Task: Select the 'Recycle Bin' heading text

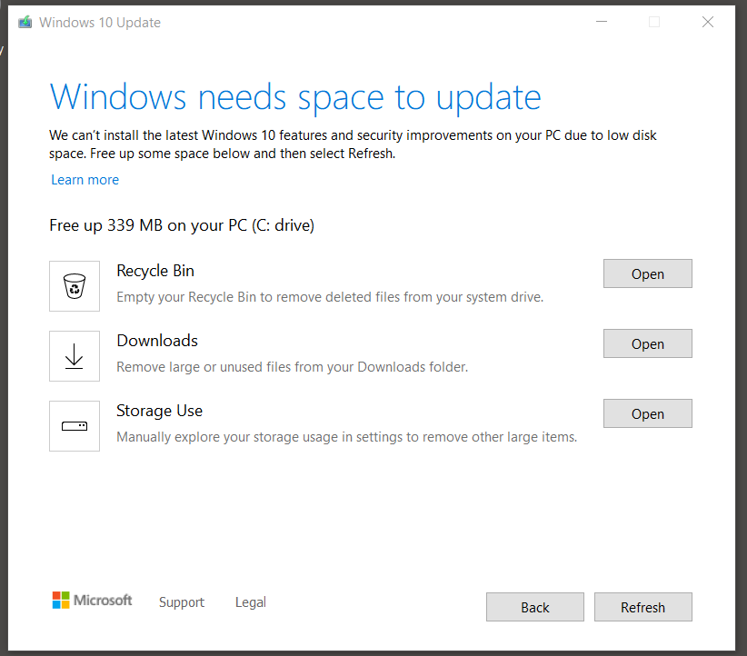Action: coord(155,271)
